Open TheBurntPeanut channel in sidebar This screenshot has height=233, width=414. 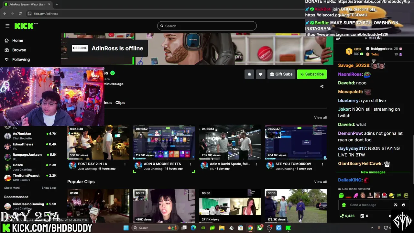30,178
